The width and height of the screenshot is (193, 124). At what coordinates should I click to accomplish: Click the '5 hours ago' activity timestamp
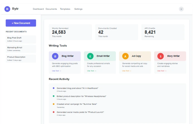[61, 99]
